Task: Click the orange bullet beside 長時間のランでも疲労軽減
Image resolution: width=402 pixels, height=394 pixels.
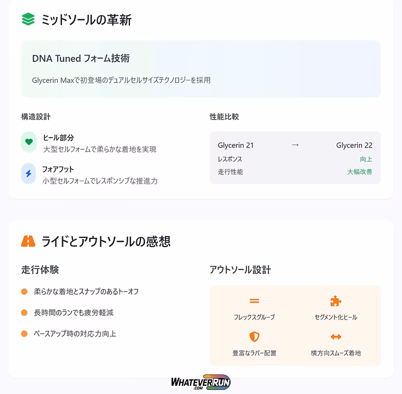Action: pos(24,313)
